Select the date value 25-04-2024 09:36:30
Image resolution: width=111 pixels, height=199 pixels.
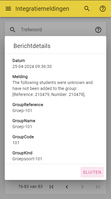click(x=32, y=66)
